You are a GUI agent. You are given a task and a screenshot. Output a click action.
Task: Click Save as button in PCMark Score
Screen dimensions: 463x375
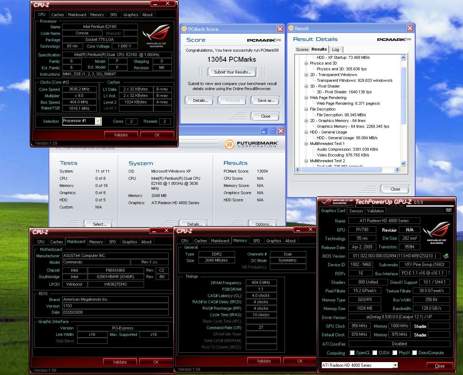[266, 100]
